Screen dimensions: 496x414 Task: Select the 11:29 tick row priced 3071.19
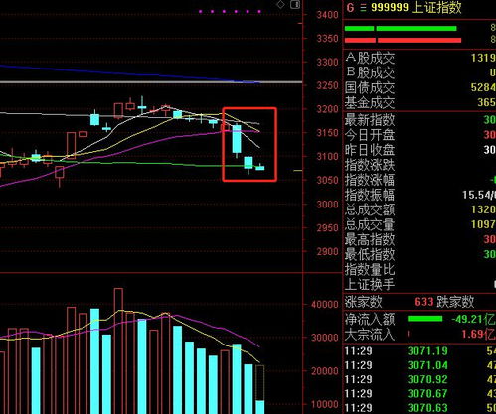(419, 351)
